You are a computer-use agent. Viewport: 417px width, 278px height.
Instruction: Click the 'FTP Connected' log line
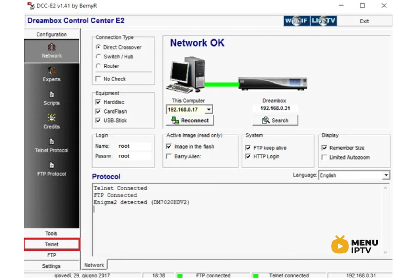[x=115, y=195]
